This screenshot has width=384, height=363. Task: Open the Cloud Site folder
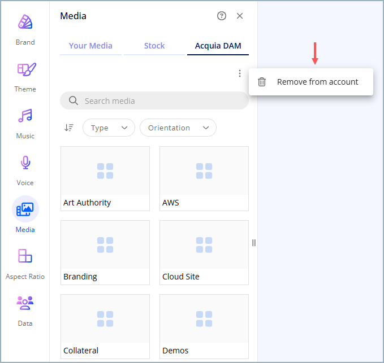[204, 252]
